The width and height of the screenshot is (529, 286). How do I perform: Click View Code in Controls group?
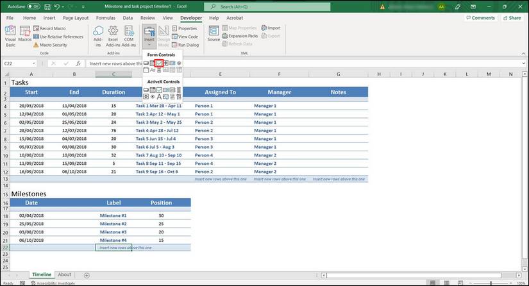tap(185, 37)
